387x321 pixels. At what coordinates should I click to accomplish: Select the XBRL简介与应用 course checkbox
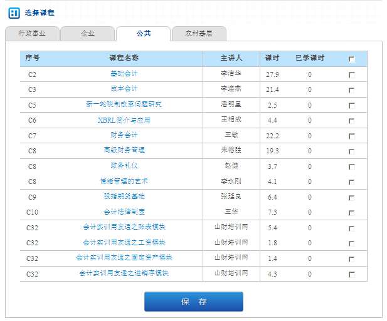[352, 121]
